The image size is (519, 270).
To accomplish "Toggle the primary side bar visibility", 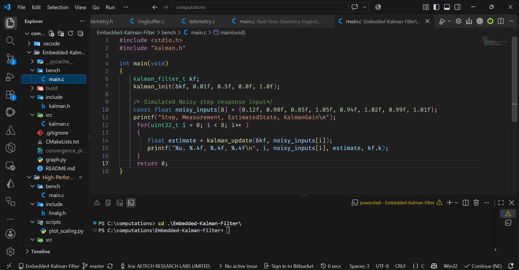I will click(x=436, y=7).
